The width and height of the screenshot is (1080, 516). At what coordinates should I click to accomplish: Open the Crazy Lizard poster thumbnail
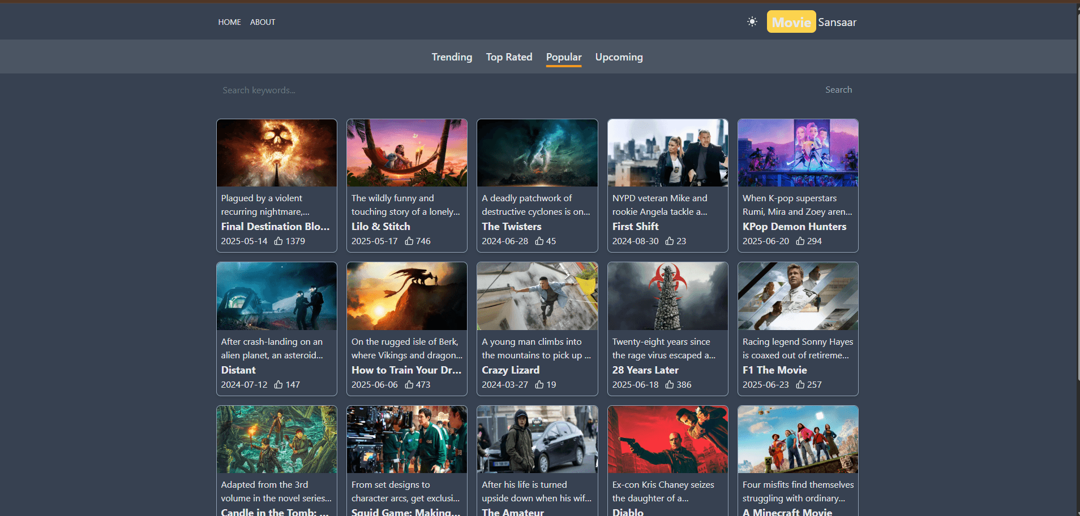(537, 296)
